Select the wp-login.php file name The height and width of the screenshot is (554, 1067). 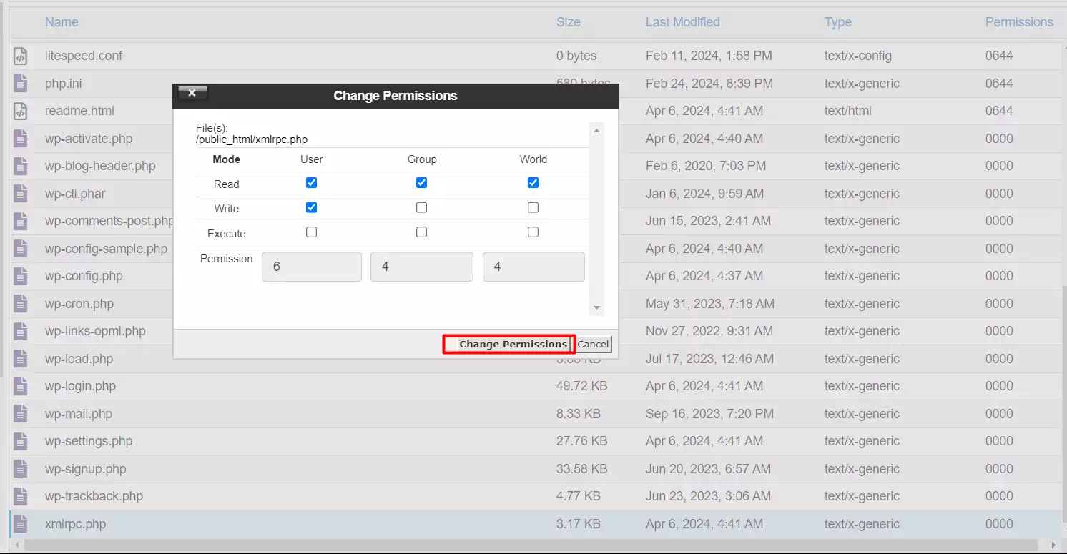pos(80,386)
